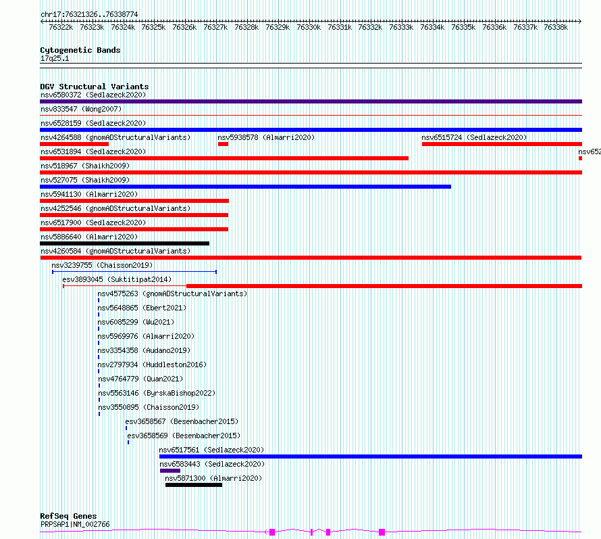Click the 76338k ruler position label
Screen dimensions: 601x539
556,27
